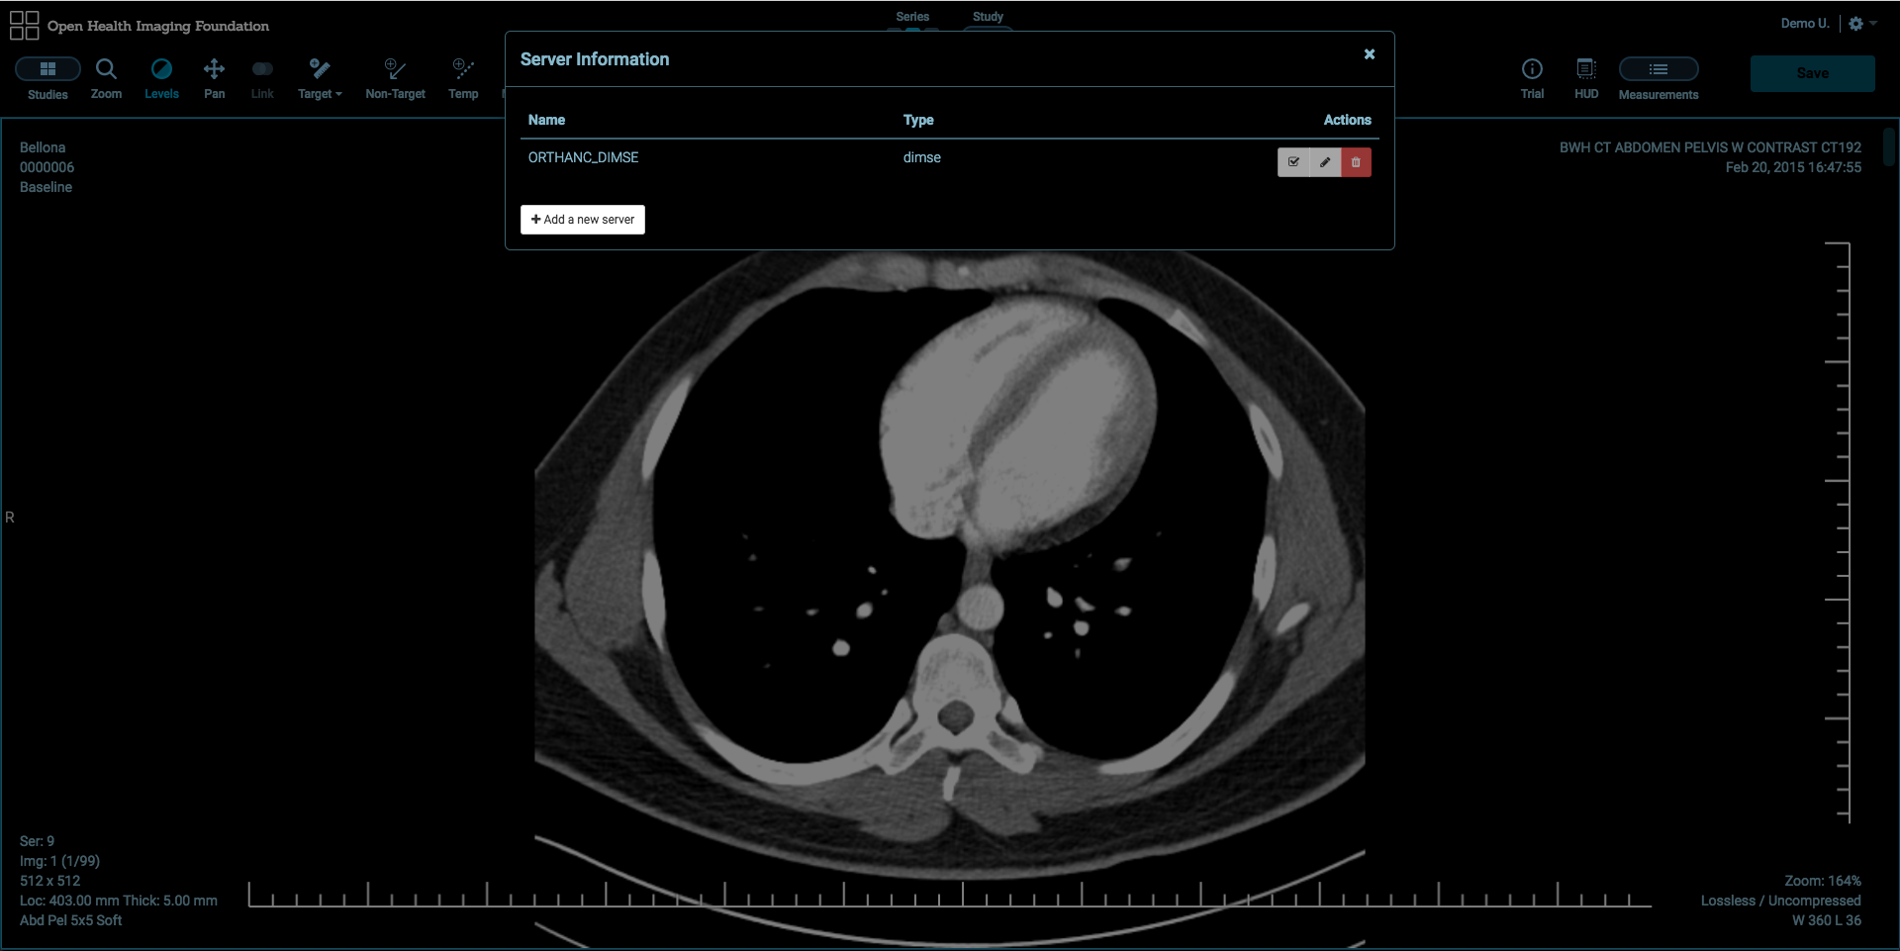
Task: Choose the Pan tool
Action: coord(214,78)
